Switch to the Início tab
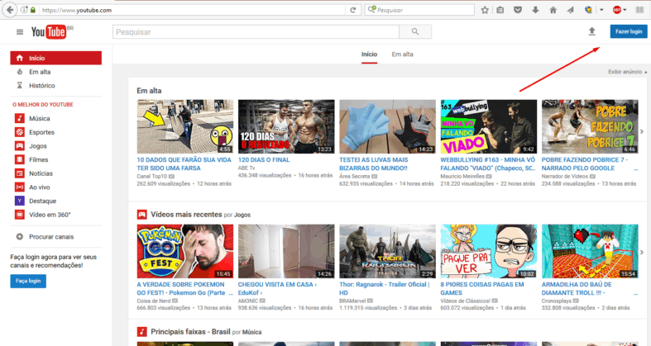 [x=369, y=55]
